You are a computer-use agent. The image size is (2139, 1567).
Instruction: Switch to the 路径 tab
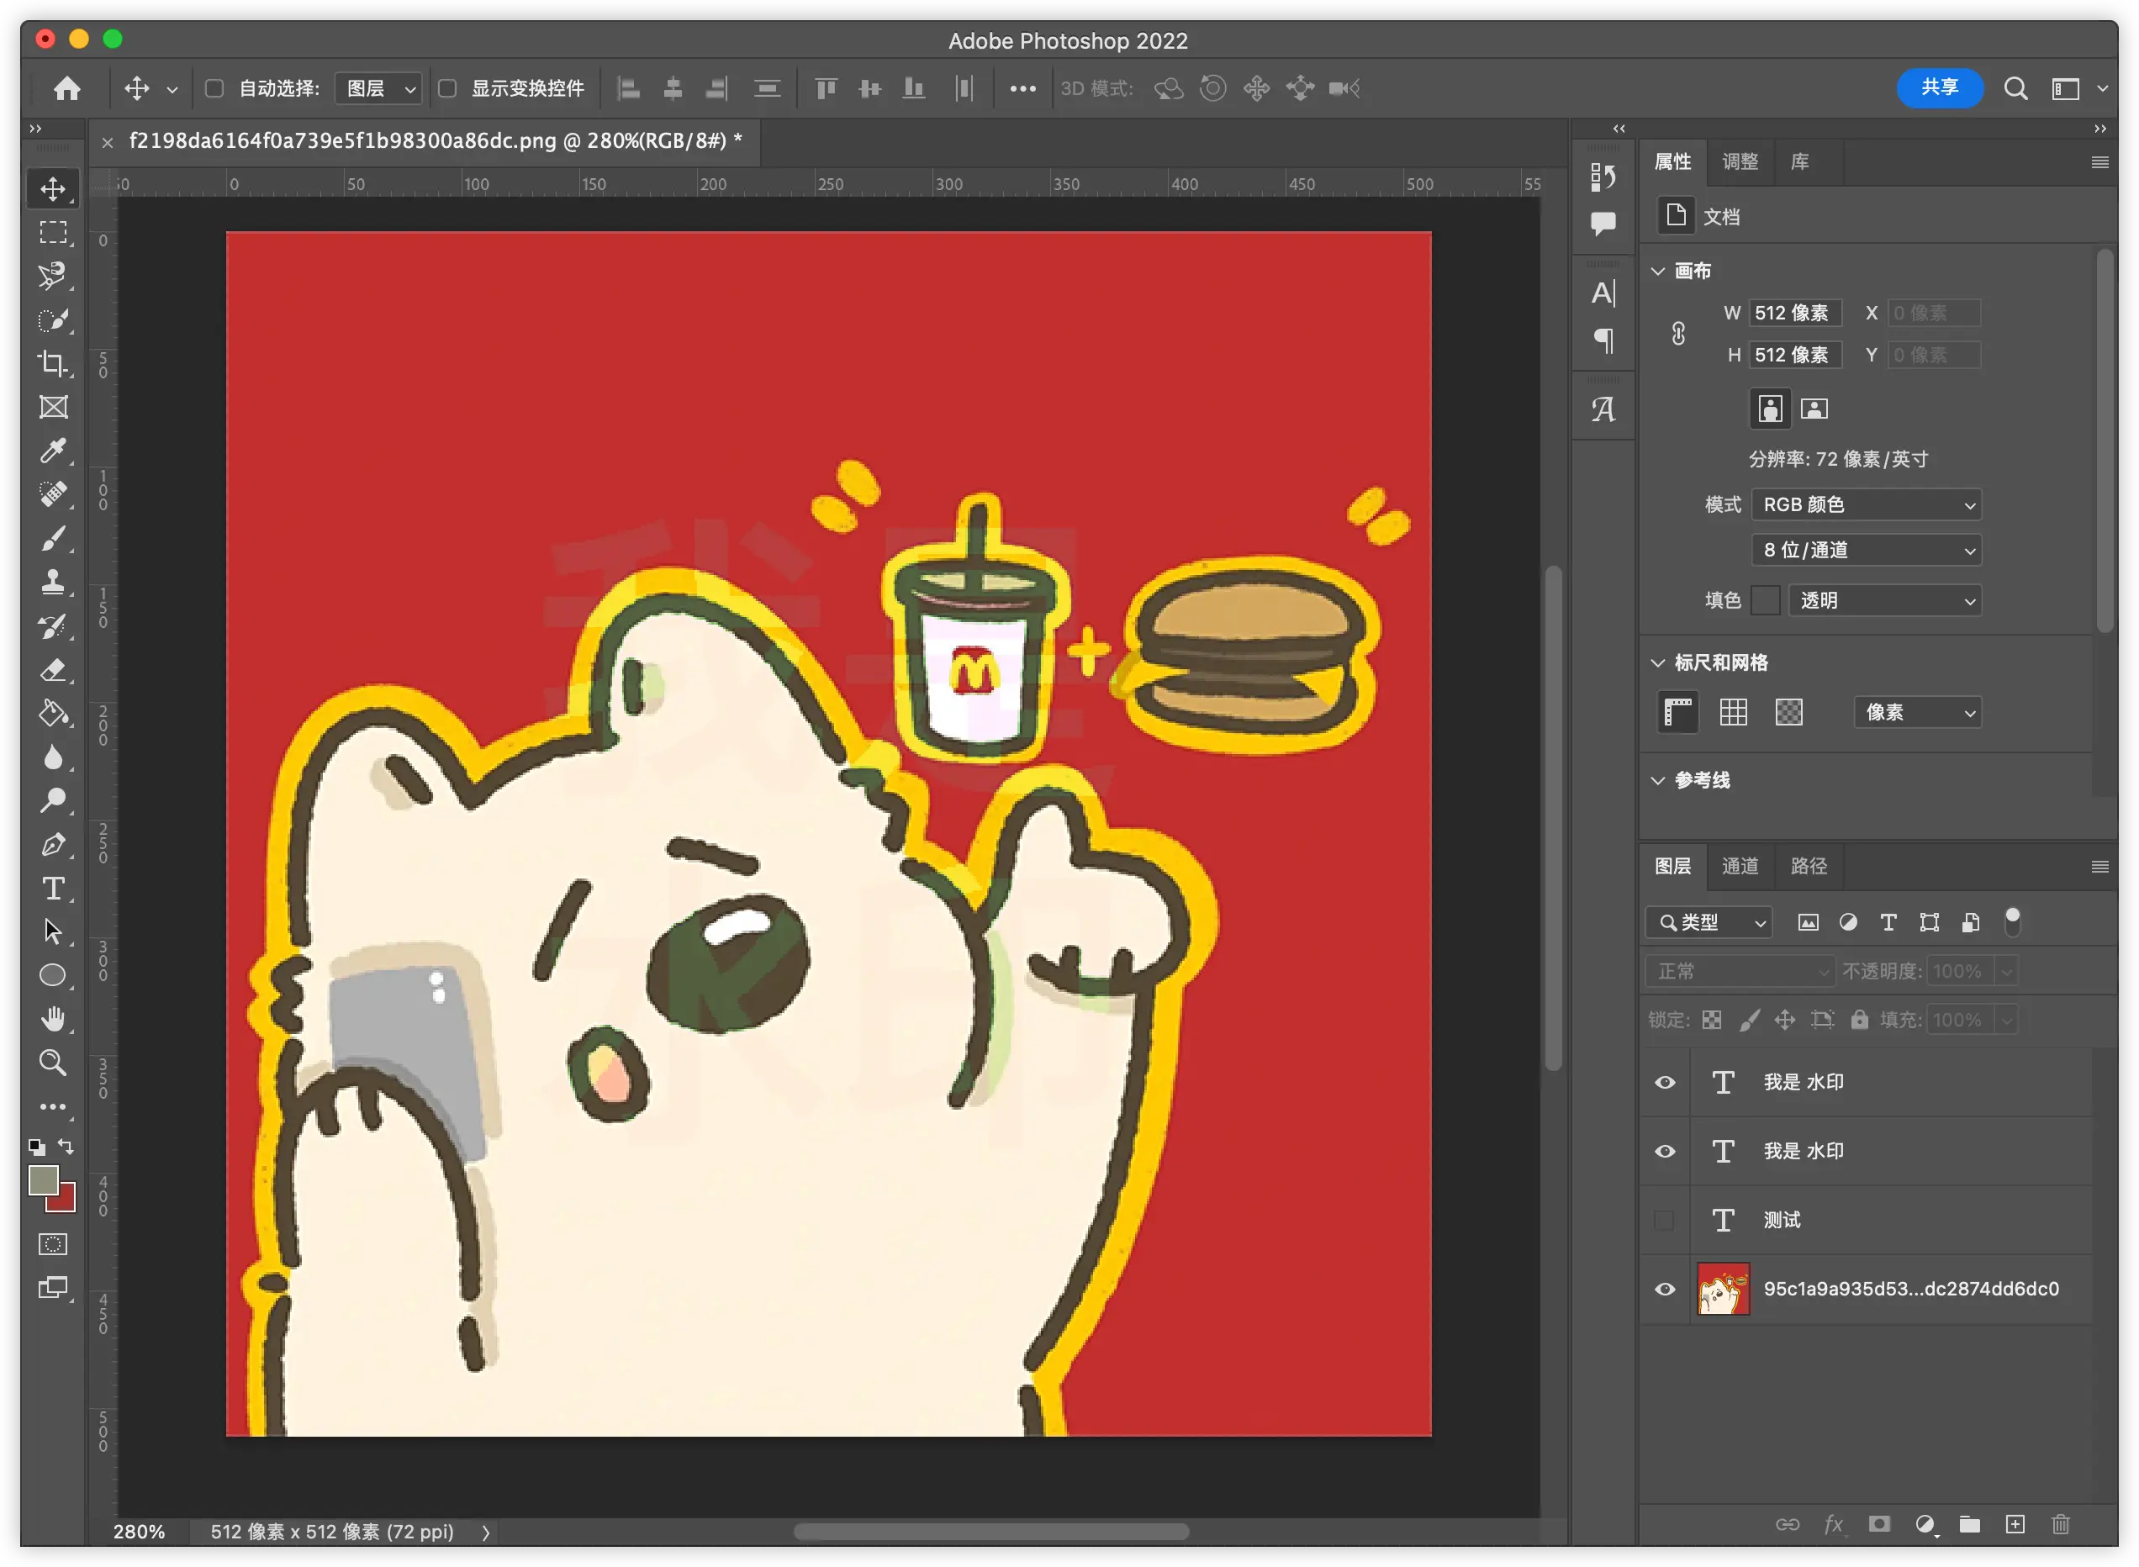pyautogui.click(x=1809, y=866)
